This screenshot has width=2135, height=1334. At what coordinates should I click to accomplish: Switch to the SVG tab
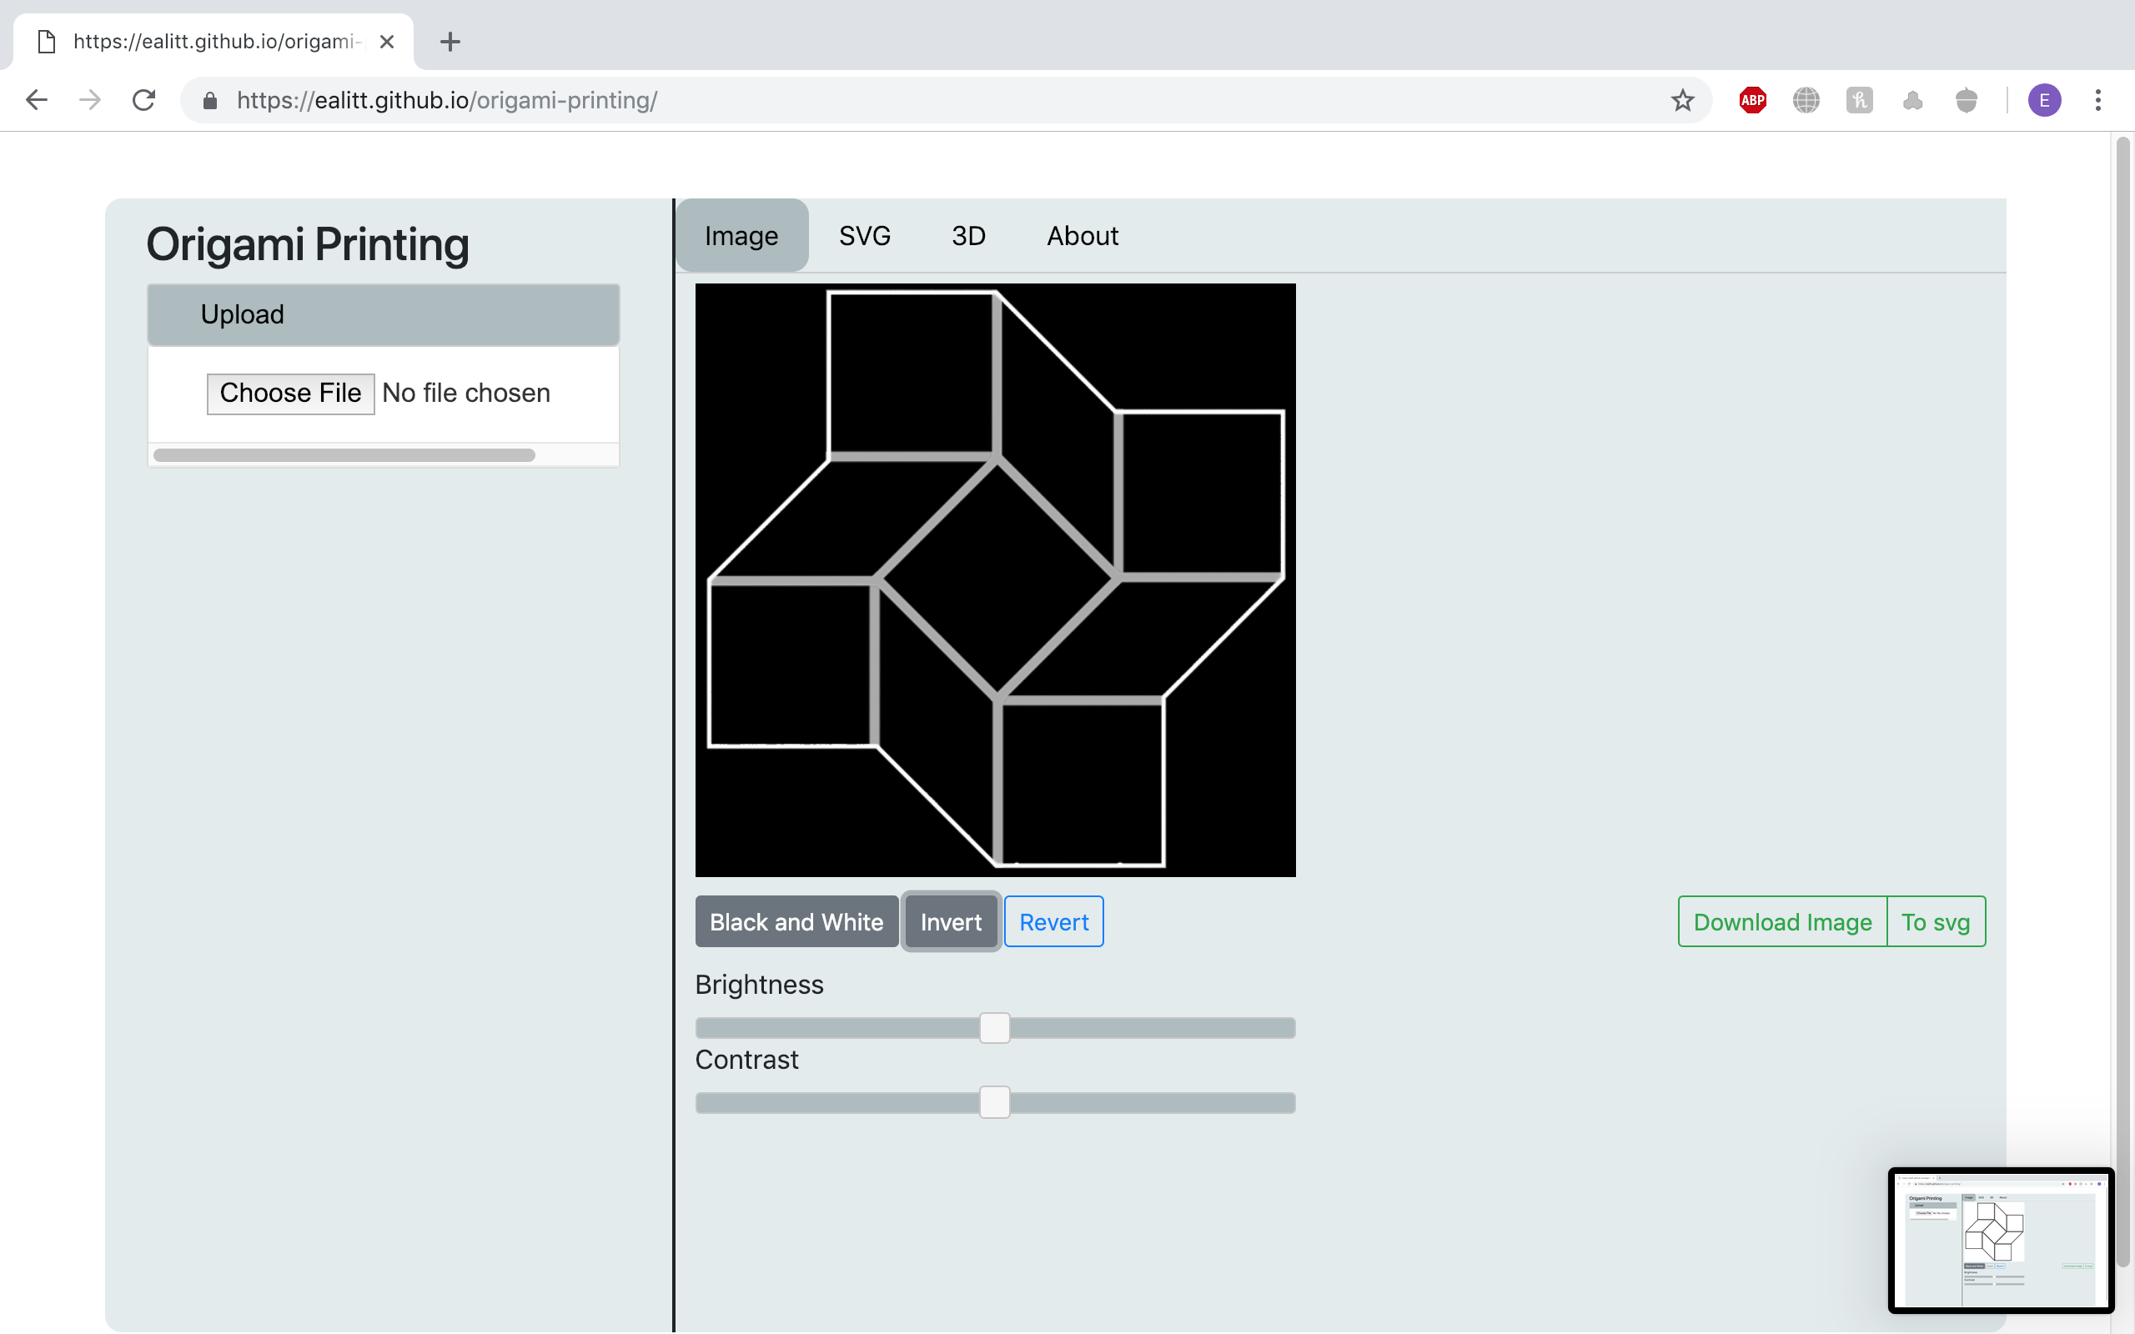point(864,236)
